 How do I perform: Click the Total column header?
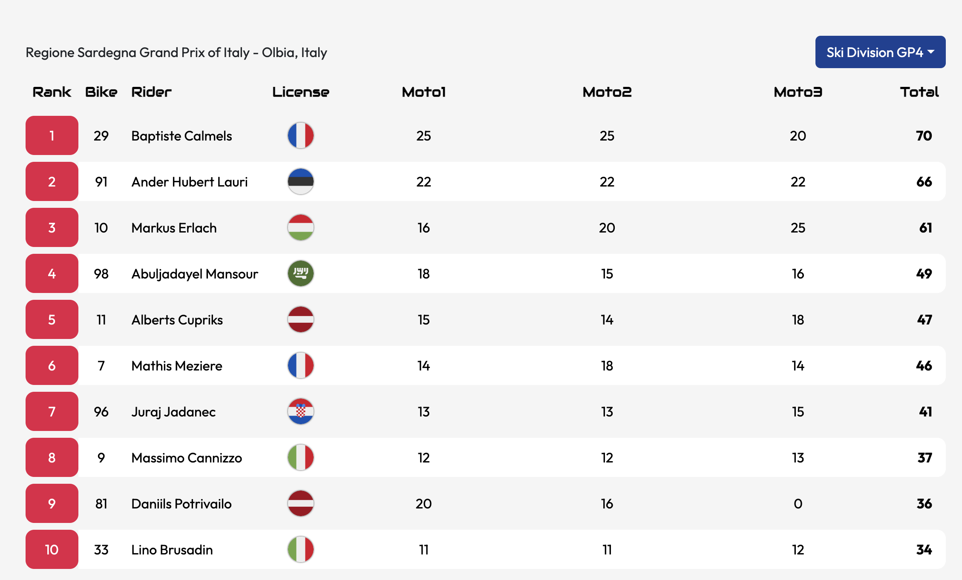click(x=919, y=92)
